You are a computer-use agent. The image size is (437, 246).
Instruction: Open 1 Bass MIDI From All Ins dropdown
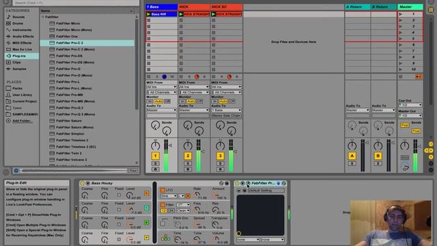[x=161, y=87]
